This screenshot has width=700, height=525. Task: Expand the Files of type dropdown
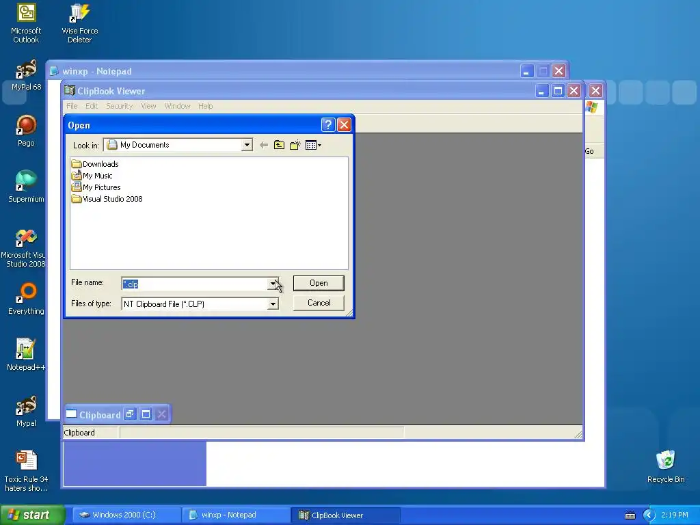click(273, 304)
